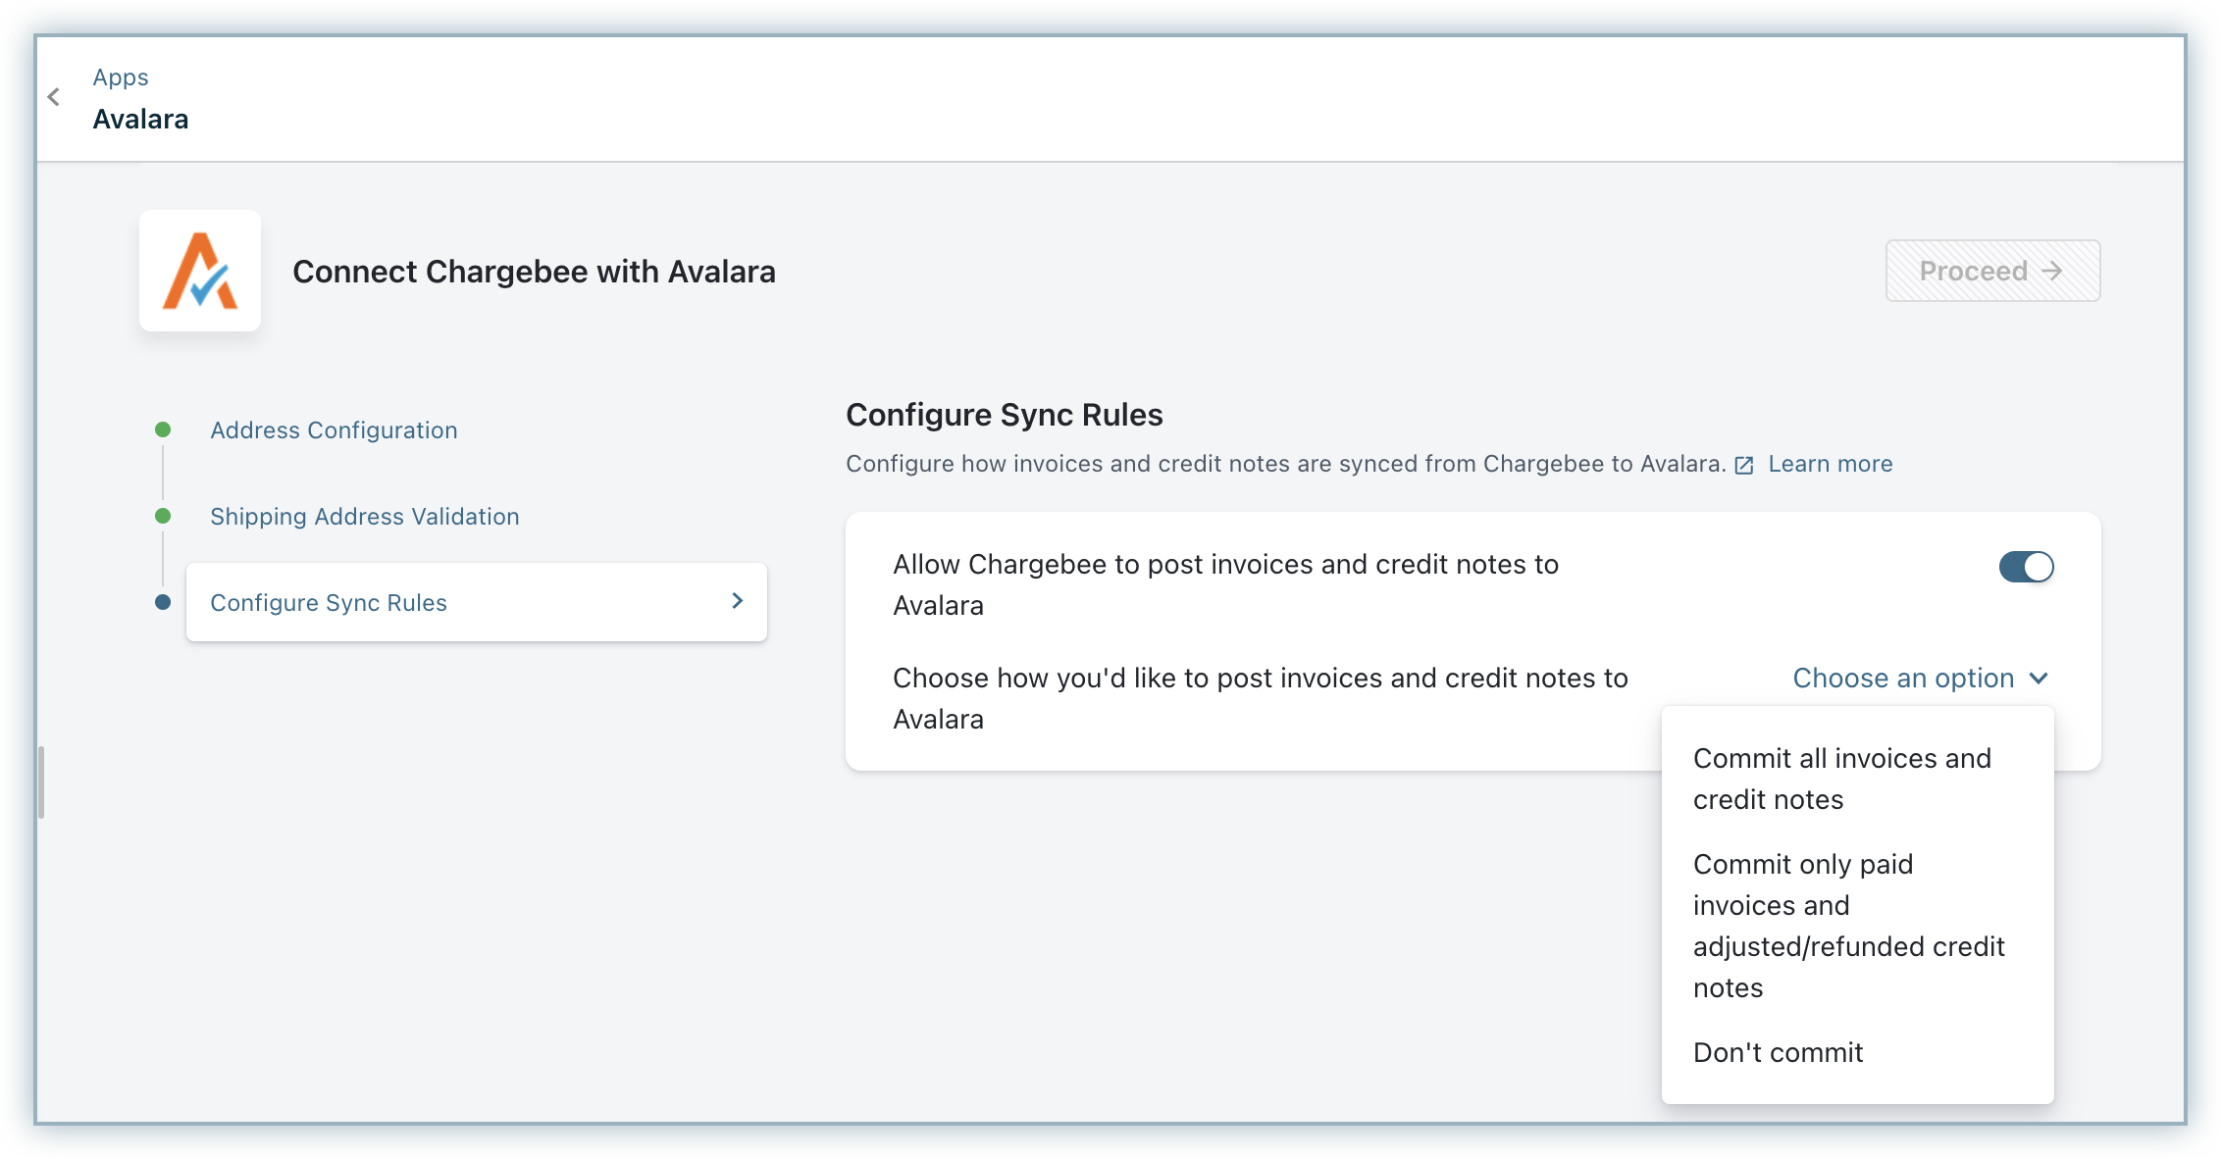Click the blue dot for Configure Sync Rules
The image size is (2221, 1159).
tap(163, 602)
